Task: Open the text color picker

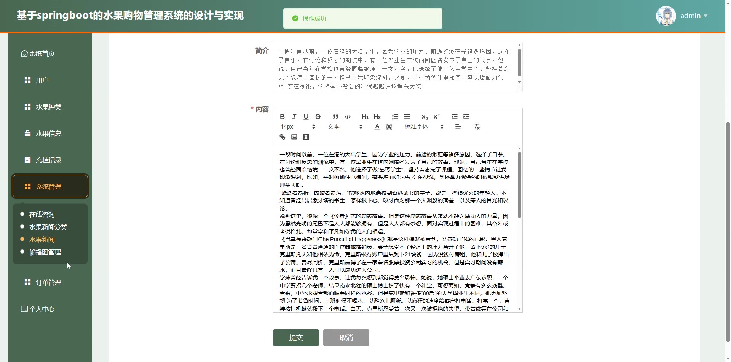Action: coord(377,127)
